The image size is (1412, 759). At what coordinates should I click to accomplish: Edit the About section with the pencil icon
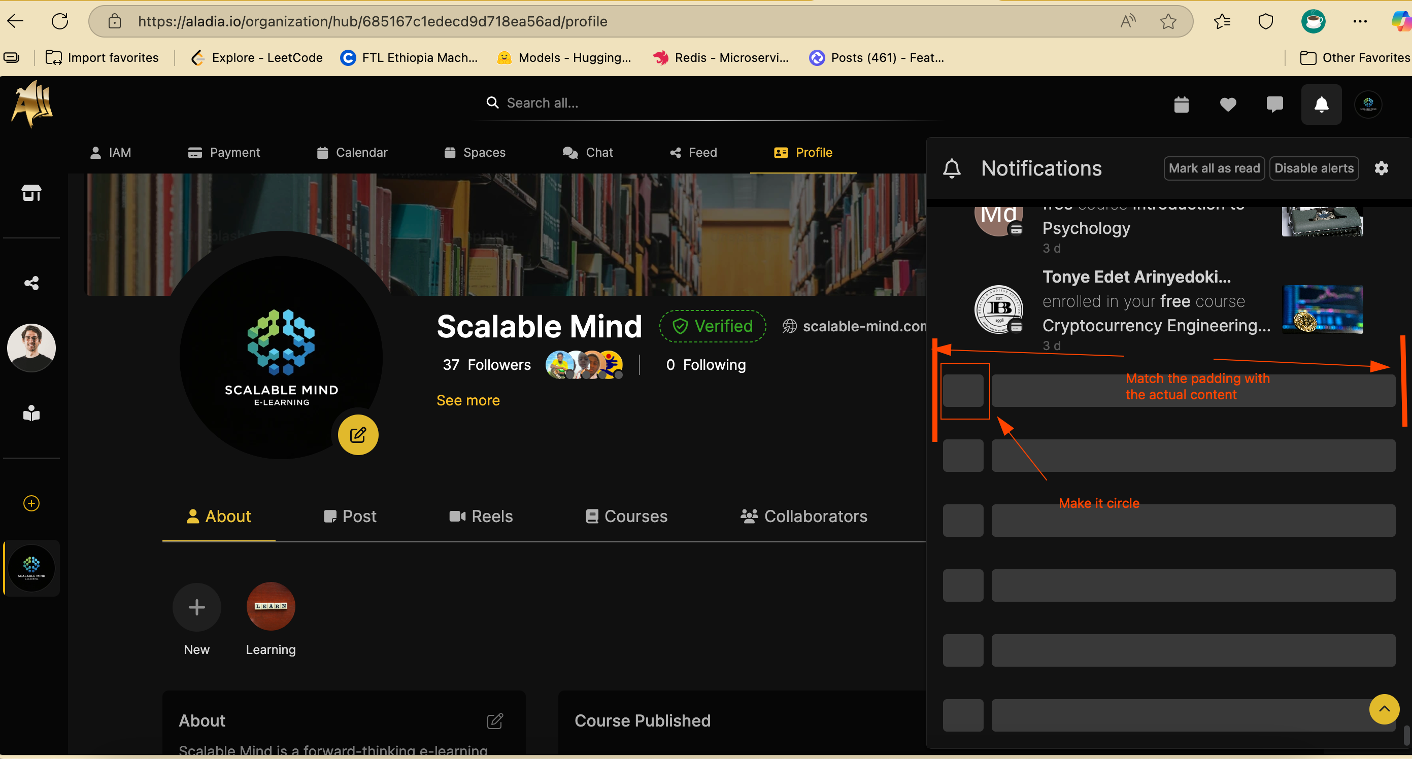495,720
